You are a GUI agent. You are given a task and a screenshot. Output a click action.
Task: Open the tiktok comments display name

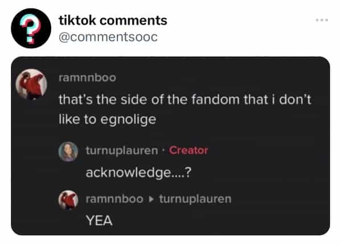[113, 20]
